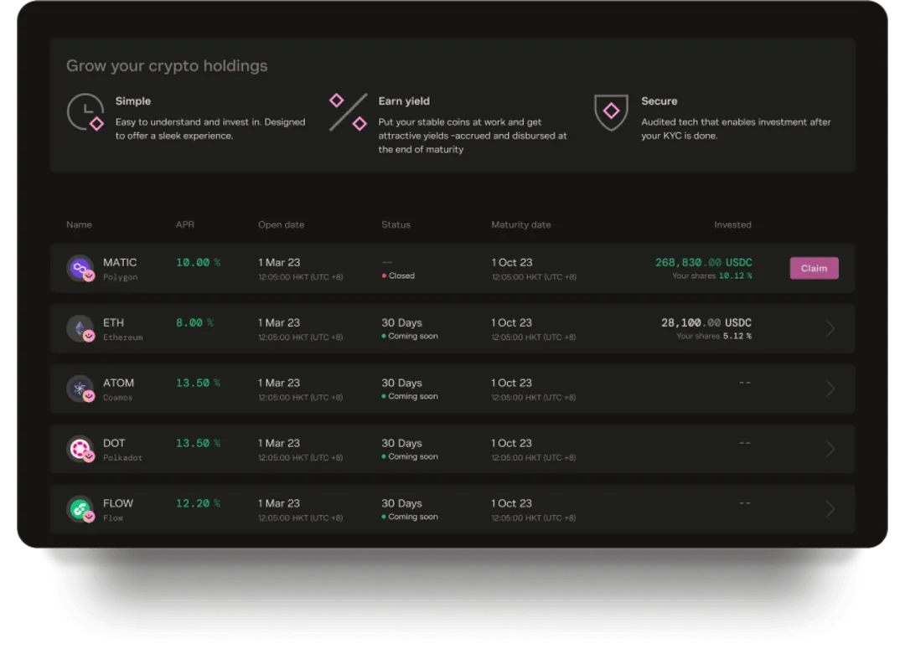Select the DOT name text
This screenshot has width=905, height=649.
click(114, 443)
